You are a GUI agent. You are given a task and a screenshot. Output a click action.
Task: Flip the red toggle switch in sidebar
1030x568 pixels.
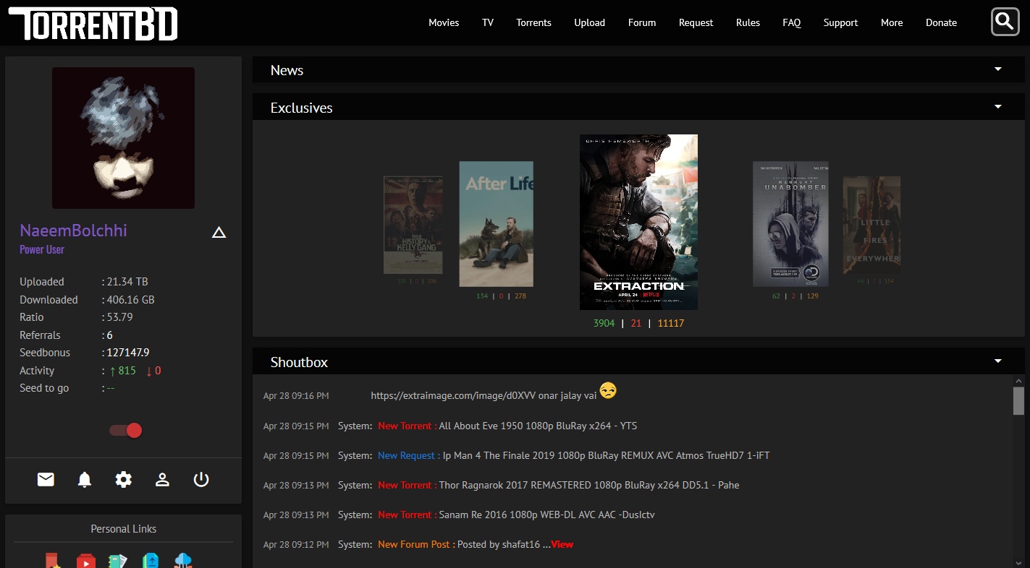click(x=126, y=431)
